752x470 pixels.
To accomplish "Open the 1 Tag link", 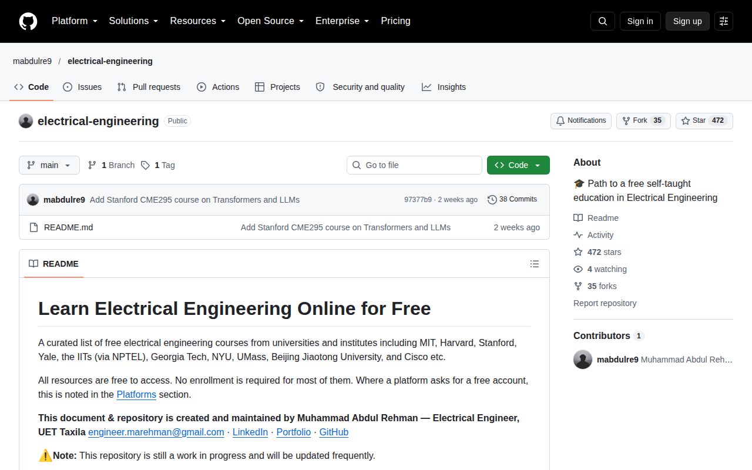I will [157, 165].
